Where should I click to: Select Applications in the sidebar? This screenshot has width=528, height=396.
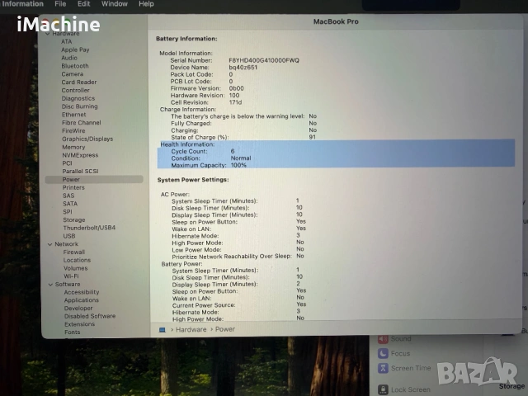click(x=81, y=300)
